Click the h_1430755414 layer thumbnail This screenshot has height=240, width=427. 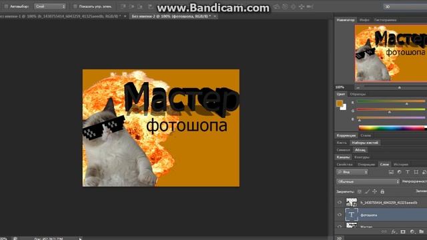pyautogui.click(x=352, y=203)
